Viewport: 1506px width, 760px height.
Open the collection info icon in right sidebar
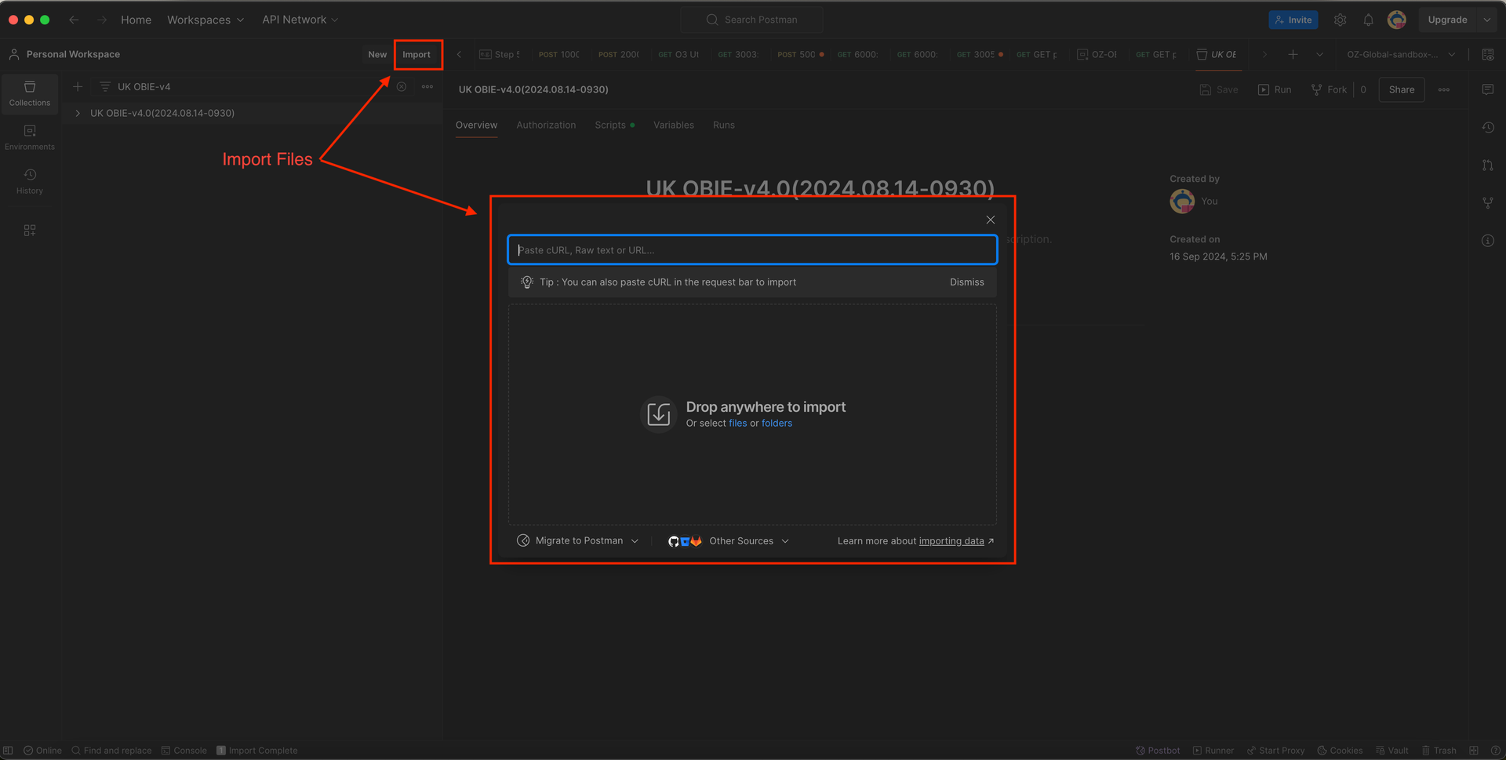[x=1487, y=240]
